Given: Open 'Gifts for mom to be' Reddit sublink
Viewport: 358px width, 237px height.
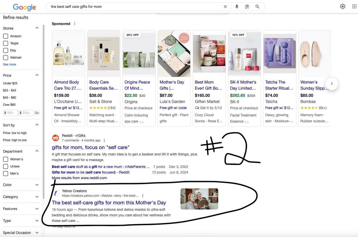Looking at the screenshot, I should (x=91, y=172).
